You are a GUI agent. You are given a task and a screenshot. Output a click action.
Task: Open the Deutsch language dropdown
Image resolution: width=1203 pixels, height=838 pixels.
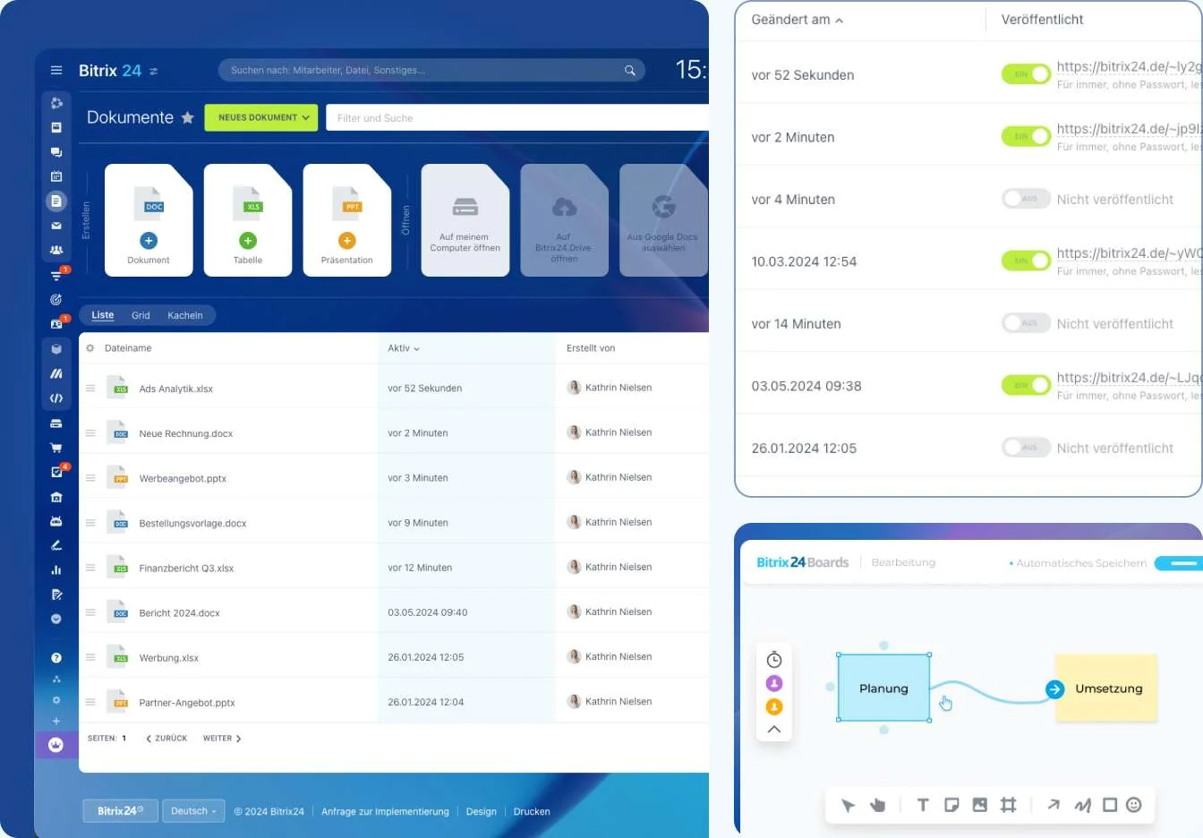click(193, 811)
